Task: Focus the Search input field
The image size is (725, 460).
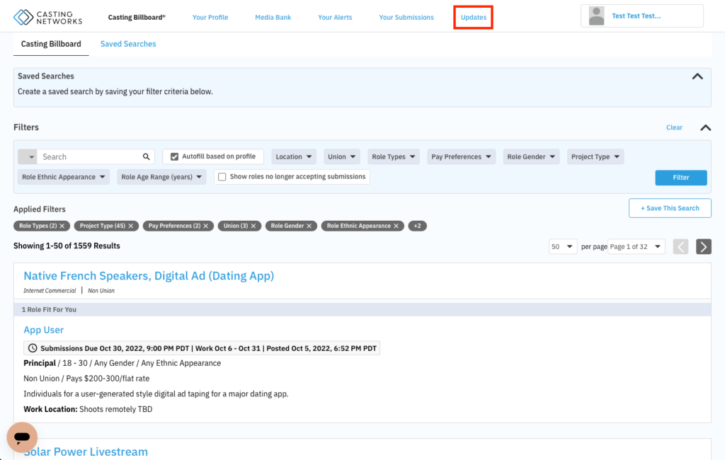Action: point(90,156)
